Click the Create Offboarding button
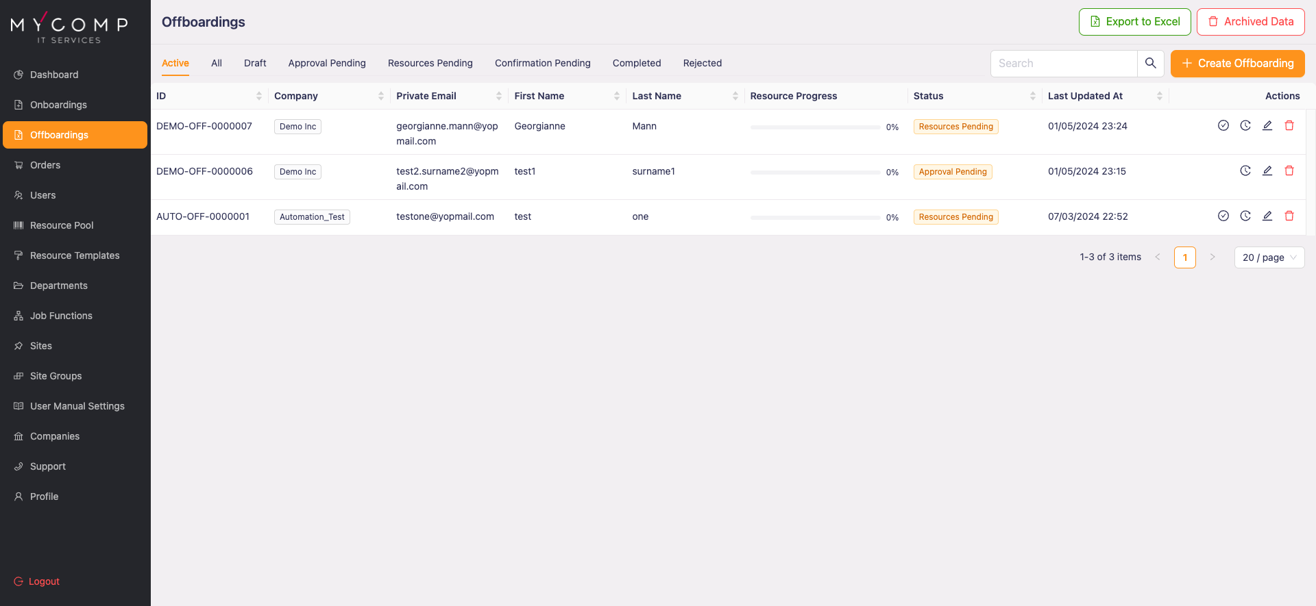 tap(1237, 63)
